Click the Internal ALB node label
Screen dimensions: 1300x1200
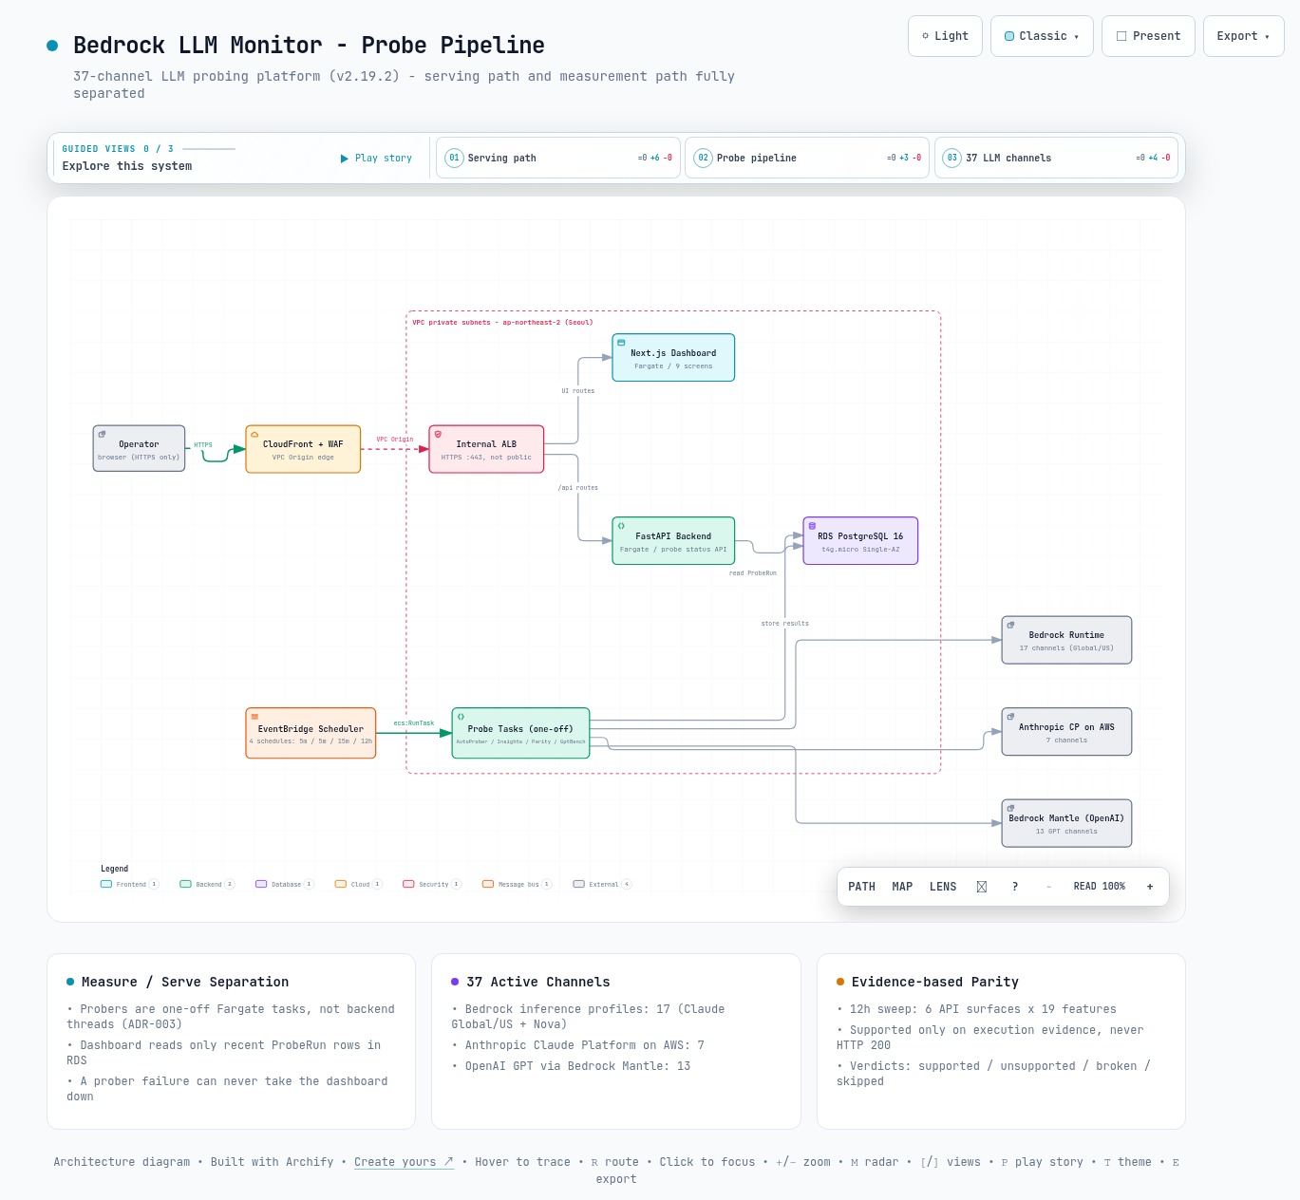(x=486, y=444)
